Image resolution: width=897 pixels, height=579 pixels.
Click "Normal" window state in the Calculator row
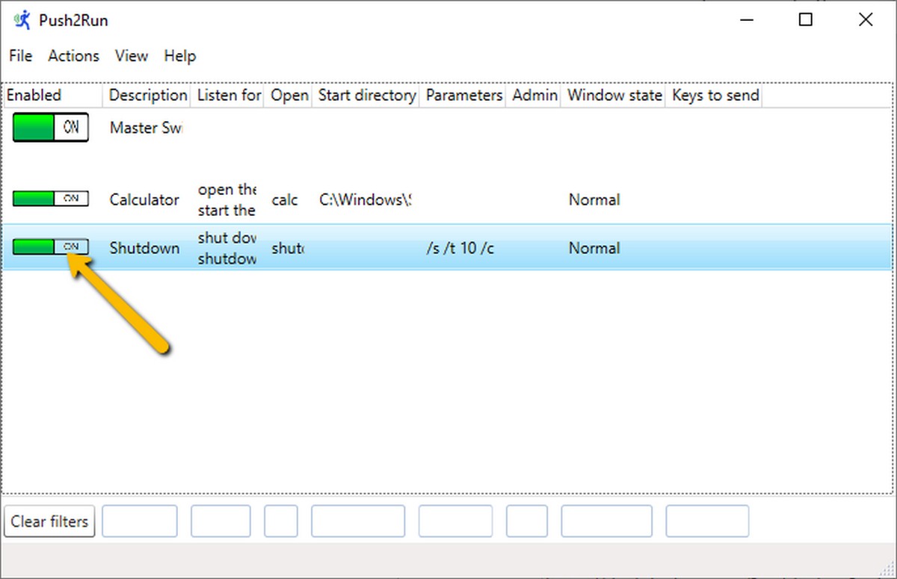pyautogui.click(x=594, y=199)
